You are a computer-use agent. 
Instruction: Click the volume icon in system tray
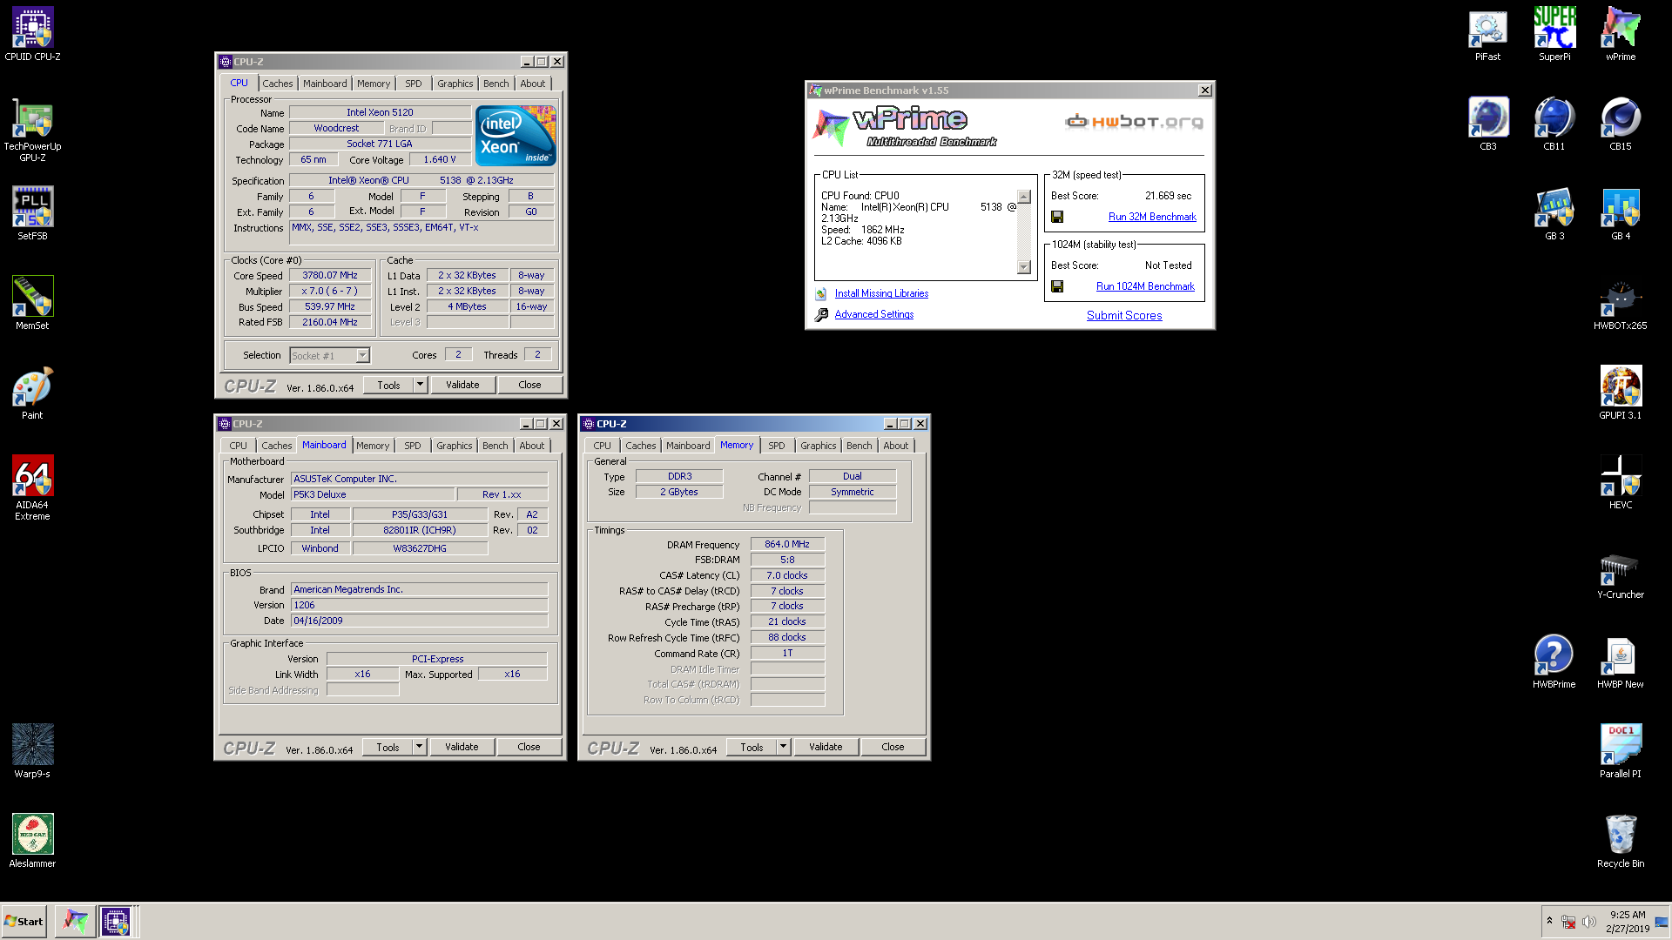pyautogui.click(x=1589, y=921)
